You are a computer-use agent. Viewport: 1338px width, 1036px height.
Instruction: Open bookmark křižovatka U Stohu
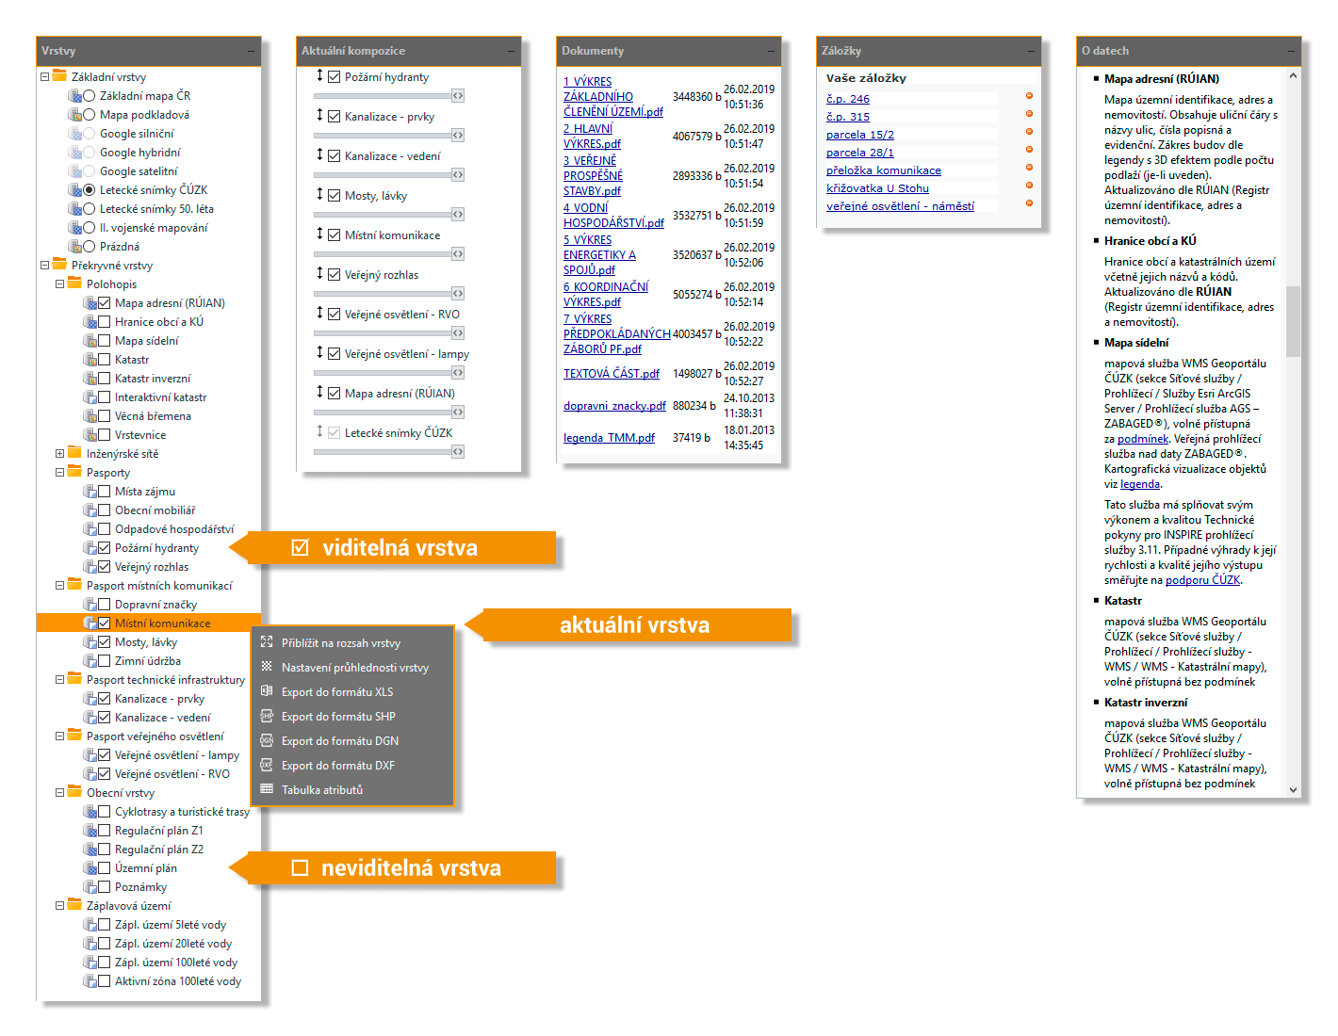pyautogui.click(x=877, y=188)
